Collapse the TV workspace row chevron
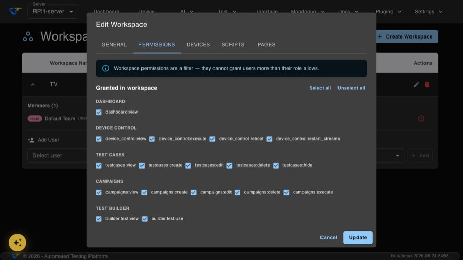 [x=33, y=85]
